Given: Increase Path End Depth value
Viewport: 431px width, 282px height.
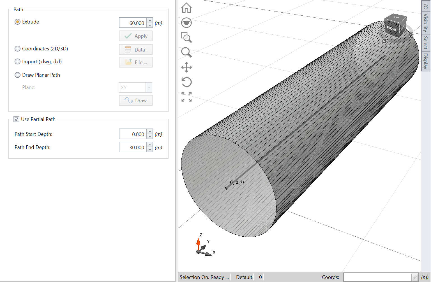Looking at the screenshot, I should pos(150,145).
